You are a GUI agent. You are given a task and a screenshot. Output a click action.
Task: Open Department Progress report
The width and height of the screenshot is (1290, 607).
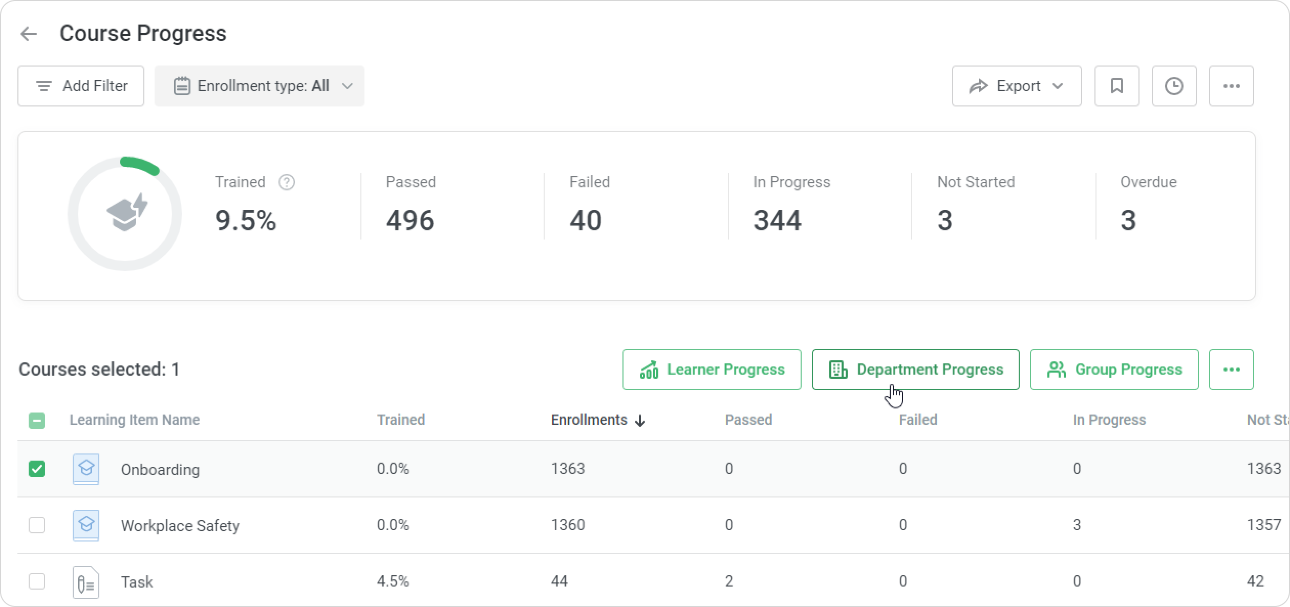pos(915,370)
